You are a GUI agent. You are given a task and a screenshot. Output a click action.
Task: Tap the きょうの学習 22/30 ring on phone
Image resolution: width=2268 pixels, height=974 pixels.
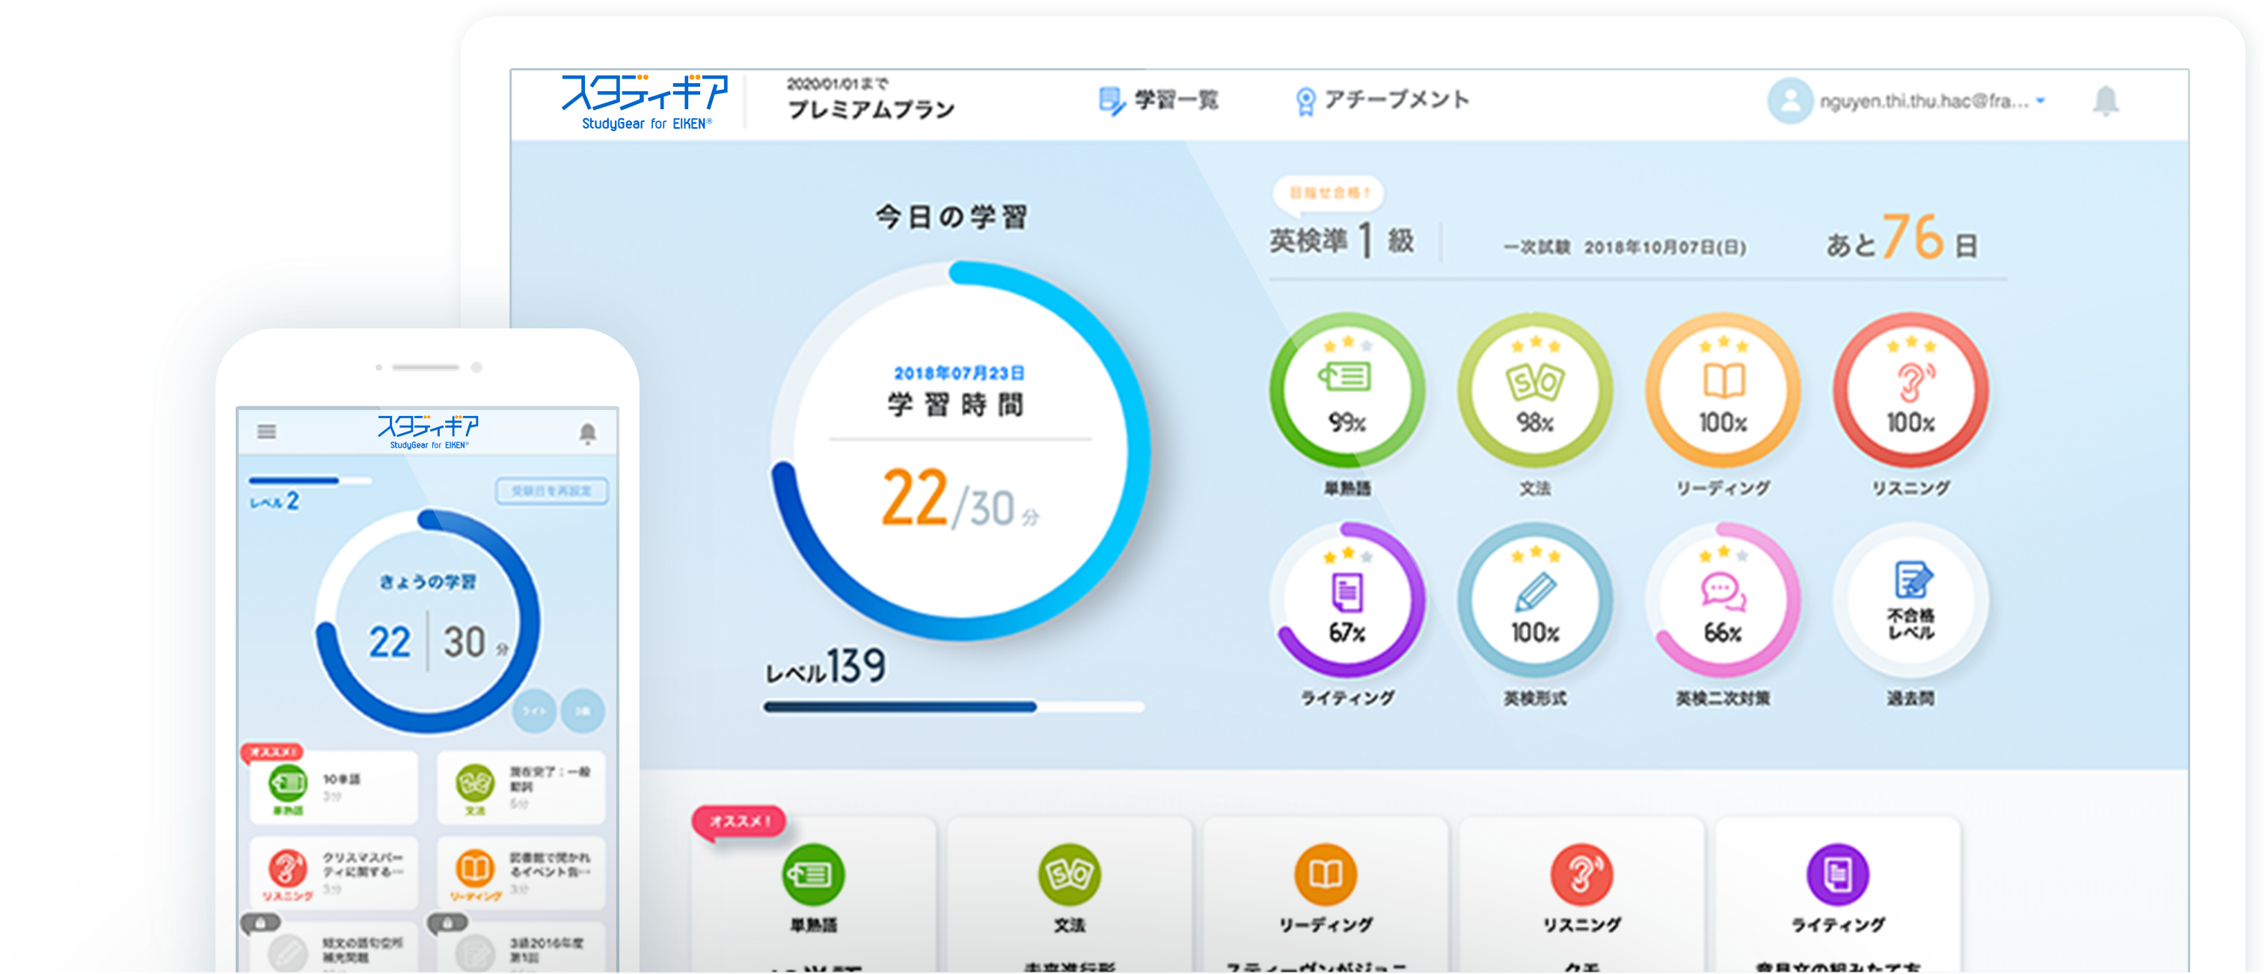click(429, 622)
